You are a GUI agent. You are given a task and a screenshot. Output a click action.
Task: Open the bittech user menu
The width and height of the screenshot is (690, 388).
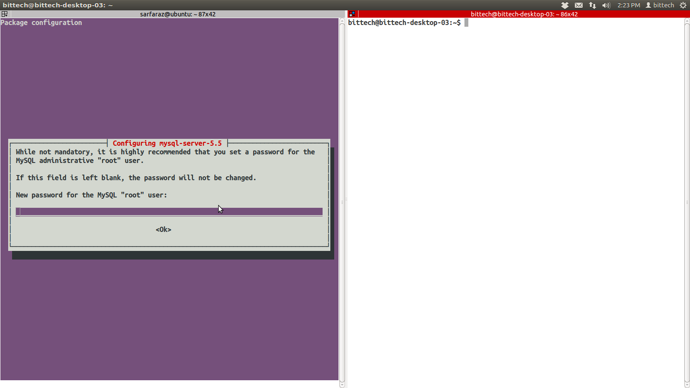pyautogui.click(x=660, y=5)
